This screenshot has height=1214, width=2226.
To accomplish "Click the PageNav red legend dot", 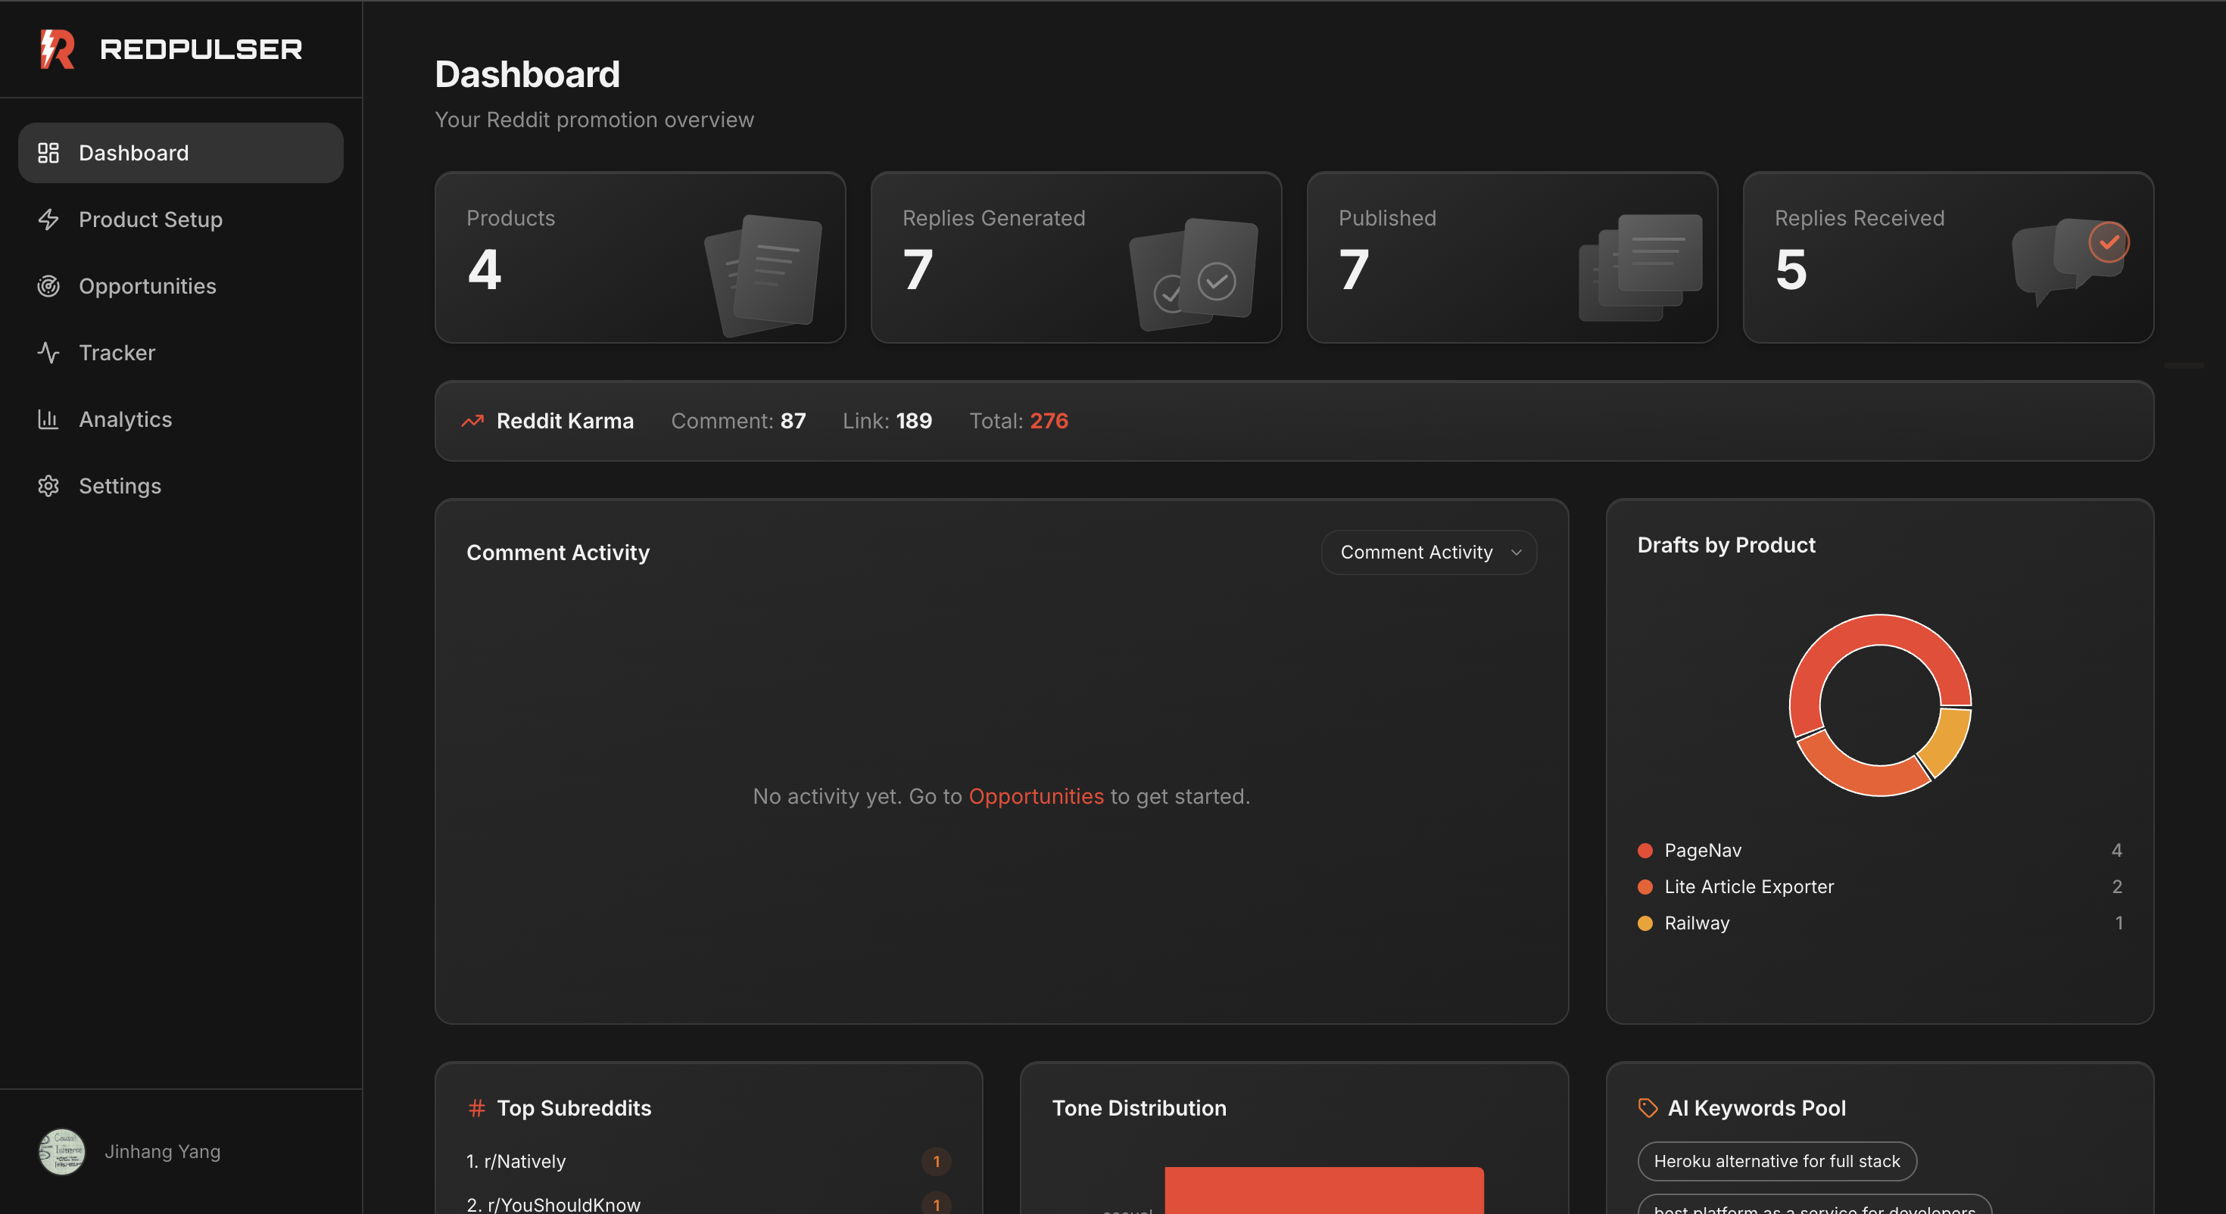I will [1645, 850].
